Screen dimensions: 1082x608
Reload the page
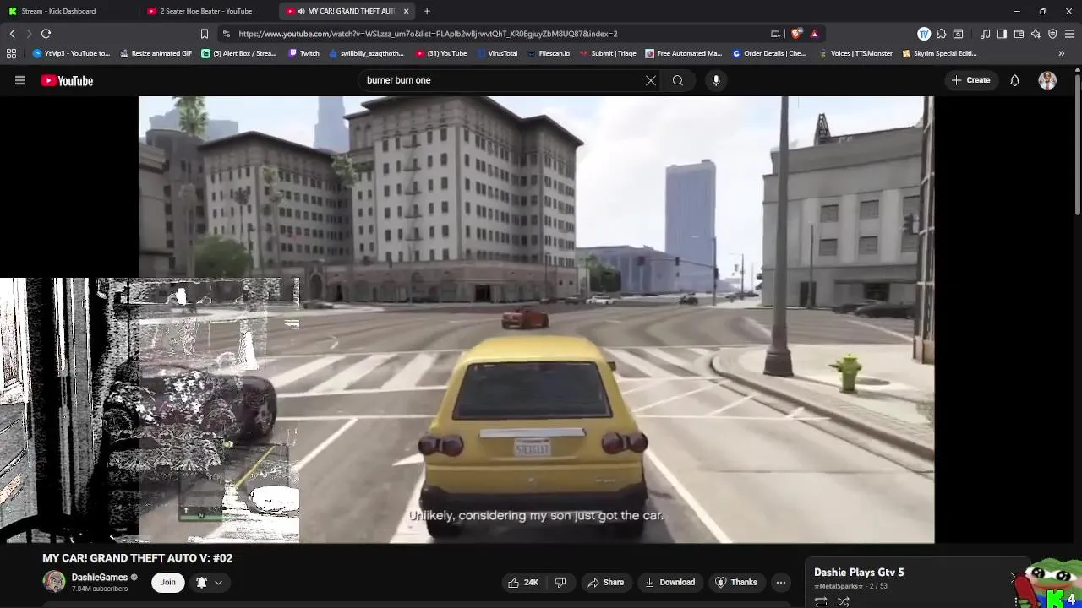[46, 34]
